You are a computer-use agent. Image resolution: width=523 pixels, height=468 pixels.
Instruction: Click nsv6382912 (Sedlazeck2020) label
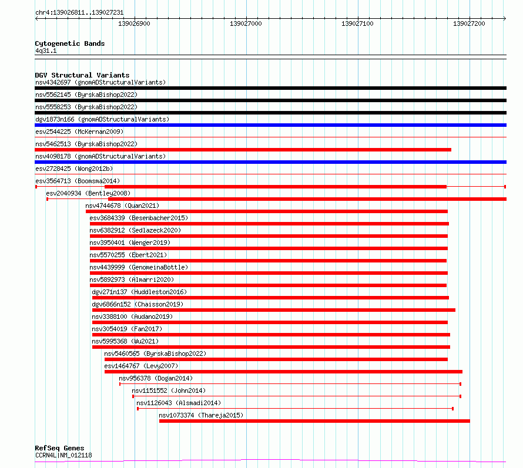click(x=135, y=230)
